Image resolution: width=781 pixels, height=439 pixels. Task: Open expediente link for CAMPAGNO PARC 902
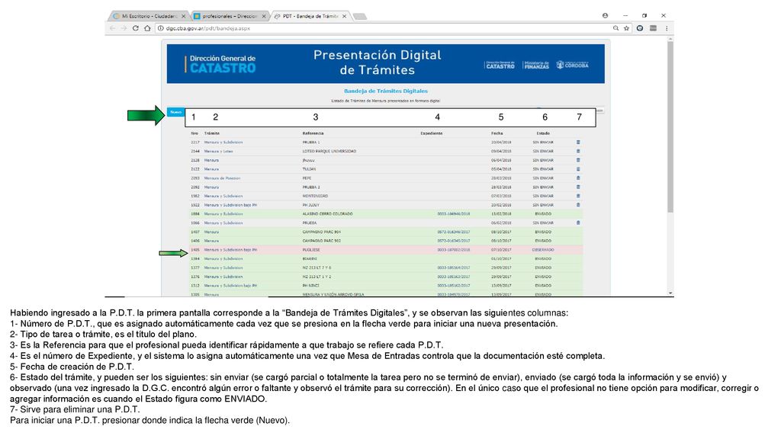[x=454, y=241]
